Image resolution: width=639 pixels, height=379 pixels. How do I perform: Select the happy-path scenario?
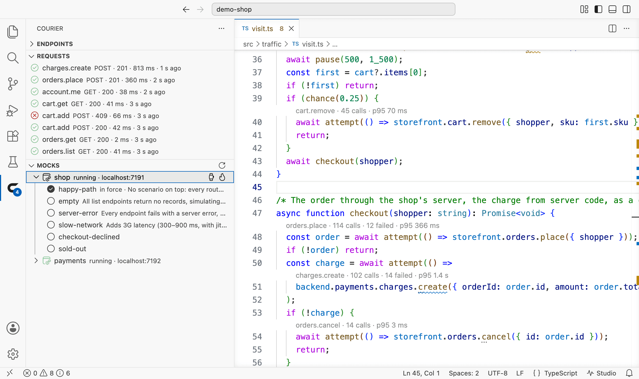coord(130,189)
